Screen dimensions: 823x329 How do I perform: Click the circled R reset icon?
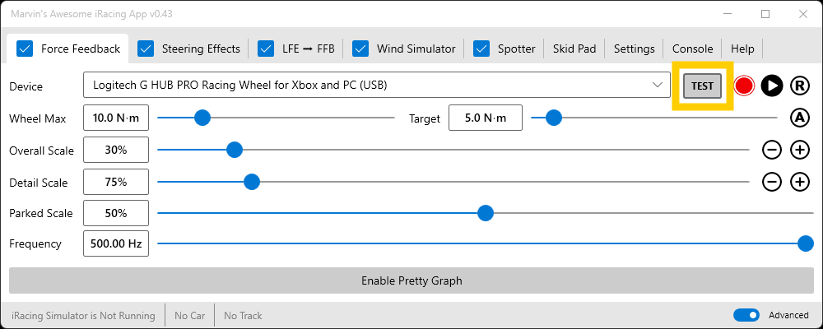coord(800,86)
